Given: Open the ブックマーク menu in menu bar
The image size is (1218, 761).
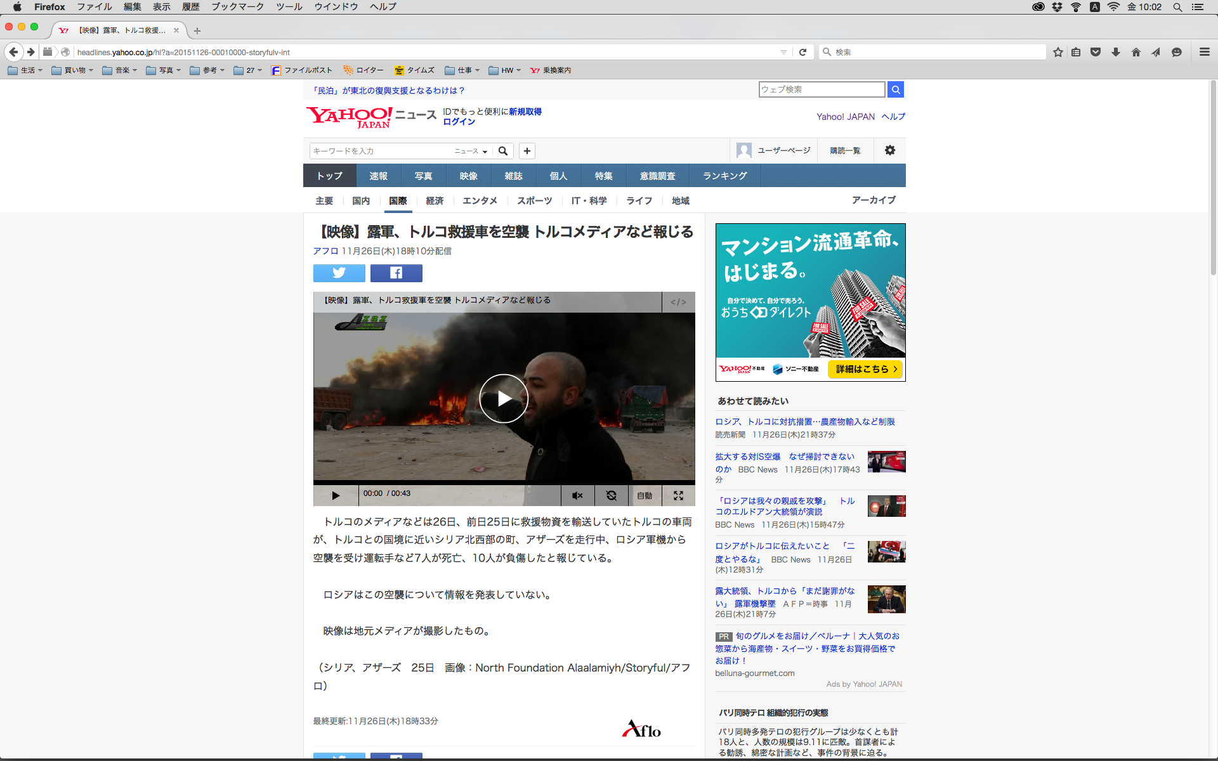Looking at the screenshot, I should click(237, 7).
